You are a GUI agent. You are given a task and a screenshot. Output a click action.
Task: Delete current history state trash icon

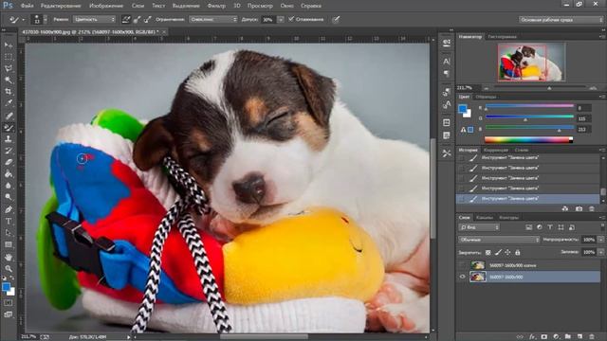point(592,208)
